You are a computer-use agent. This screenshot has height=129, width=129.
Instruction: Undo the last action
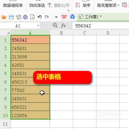(x=40, y=17)
